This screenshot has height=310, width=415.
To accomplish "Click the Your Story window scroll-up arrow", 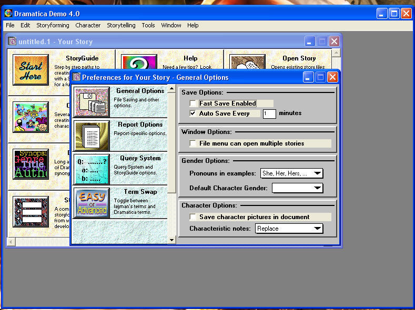I will click(x=336, y=53).
